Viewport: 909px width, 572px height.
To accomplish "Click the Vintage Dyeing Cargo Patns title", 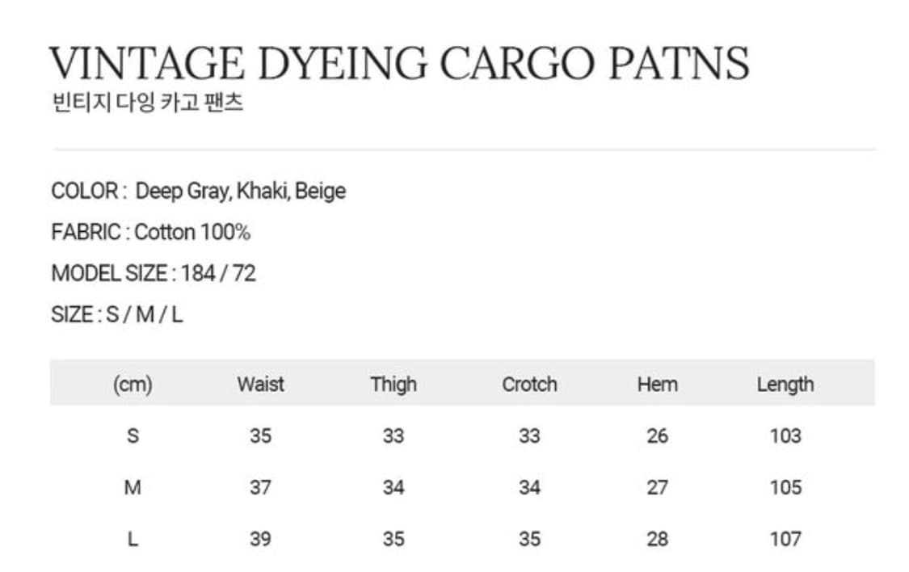I will coord(398,63).
